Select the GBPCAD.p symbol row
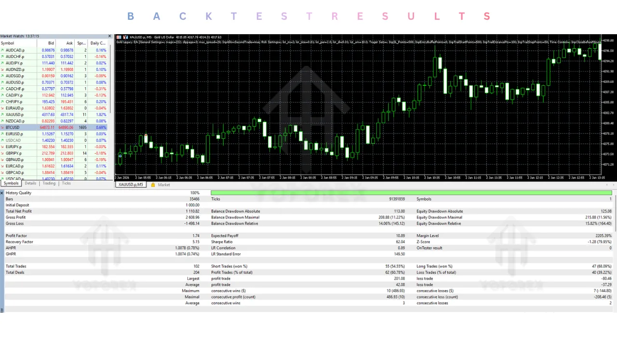This screenshot has width=617, height=347. [x=54, y=173]
